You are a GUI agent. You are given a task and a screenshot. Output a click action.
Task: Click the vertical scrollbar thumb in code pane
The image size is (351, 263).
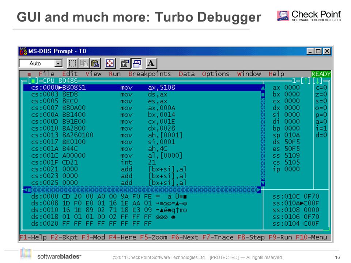(x=263, y=95)
